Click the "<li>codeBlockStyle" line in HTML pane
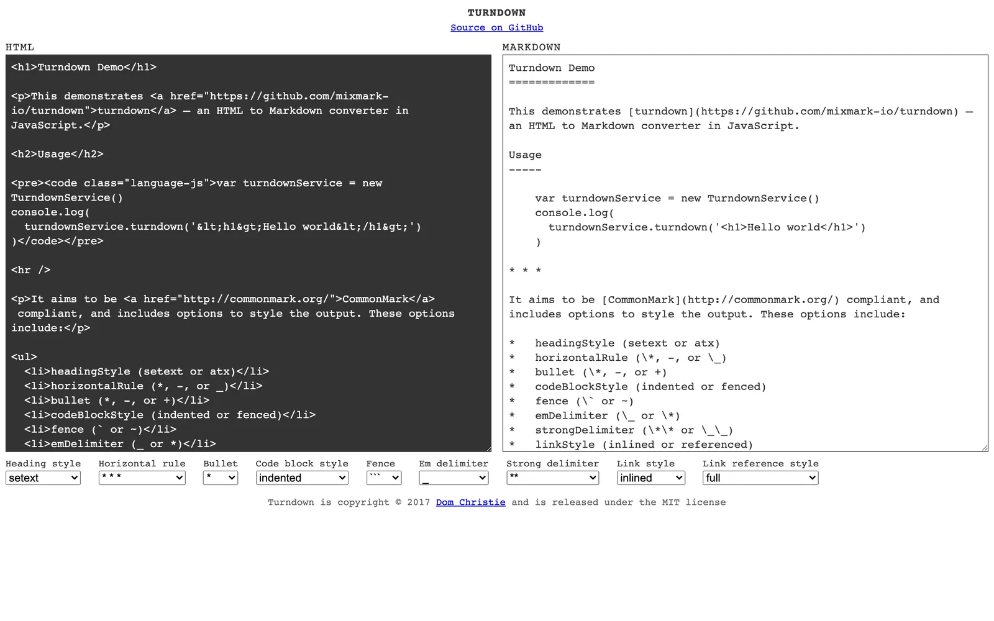Screen dimensions: 994x621 [x=170, y=415]
